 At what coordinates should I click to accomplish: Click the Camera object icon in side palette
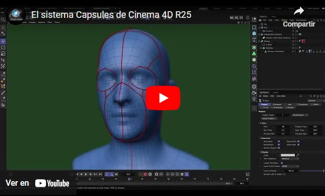pyautogui.click(x=254, y=92)
